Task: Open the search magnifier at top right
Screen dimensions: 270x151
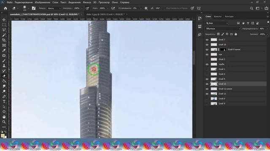Action: (251, 8)
